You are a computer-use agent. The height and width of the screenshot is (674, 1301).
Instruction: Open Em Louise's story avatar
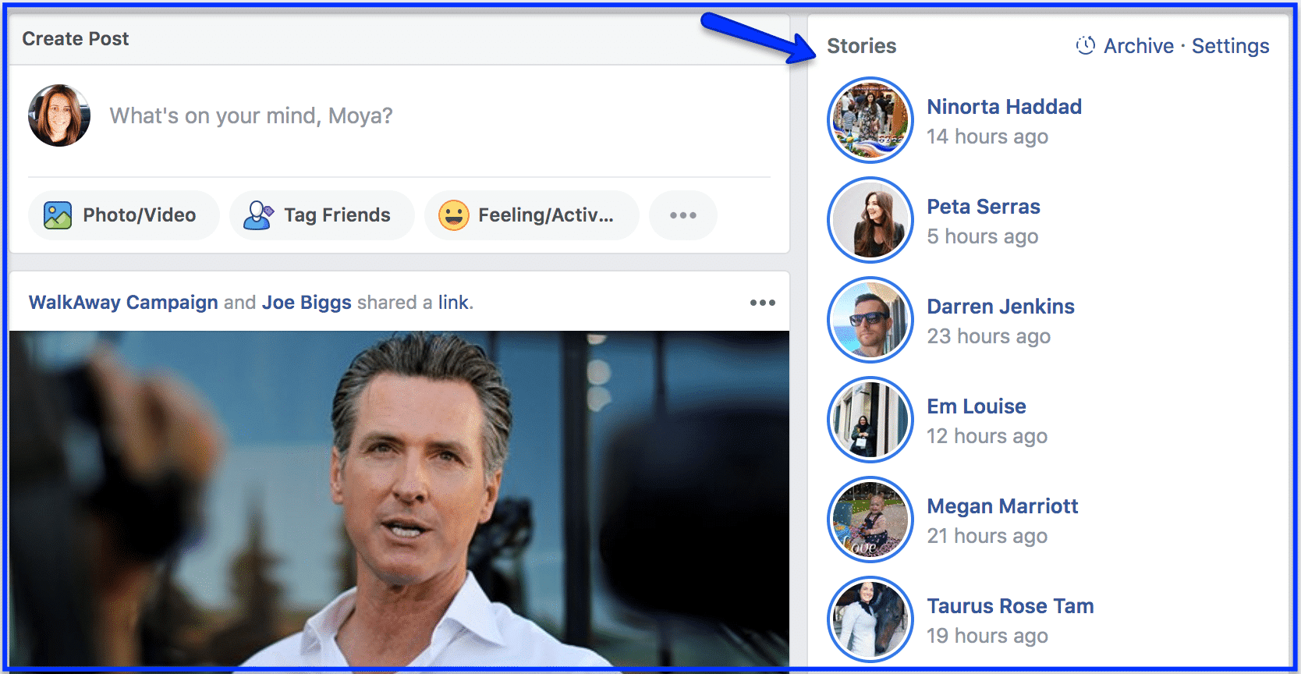(x=870, y=420)
